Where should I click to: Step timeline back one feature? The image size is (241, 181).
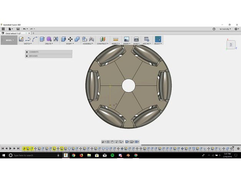point(7,148)
